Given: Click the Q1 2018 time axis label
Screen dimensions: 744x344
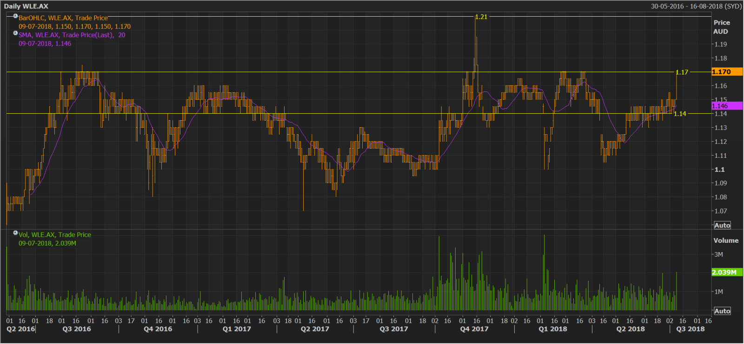Looking at the screenshot, I should tap(553, 329).
